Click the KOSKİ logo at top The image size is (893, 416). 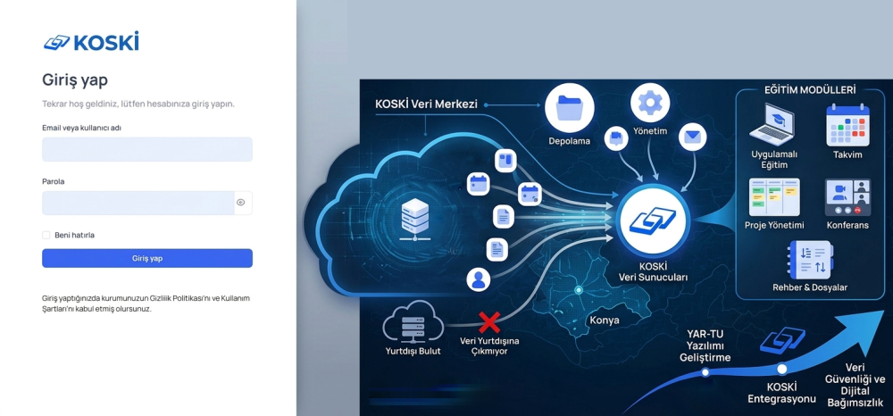pyautogui.click(x=91, y=42)
